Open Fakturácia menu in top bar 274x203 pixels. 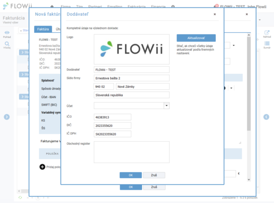coord(137,7)
